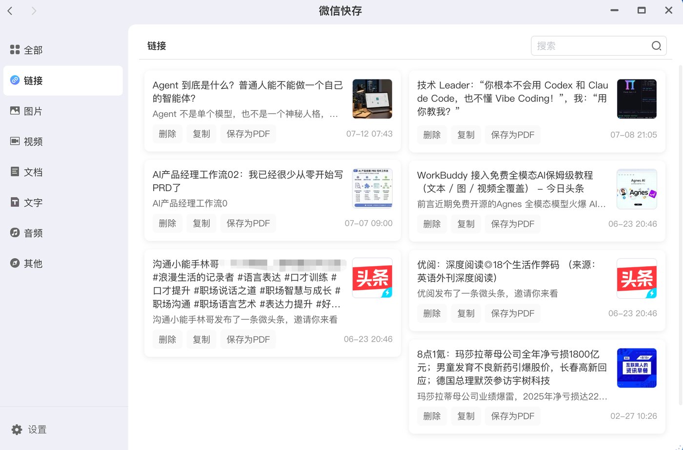This screenshot has height=450, width=683.
Task: Click the 07-08 21:05 timestamp
Action: click(634, 135)
